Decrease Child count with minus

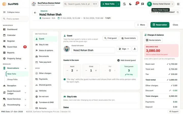(86, 70)
